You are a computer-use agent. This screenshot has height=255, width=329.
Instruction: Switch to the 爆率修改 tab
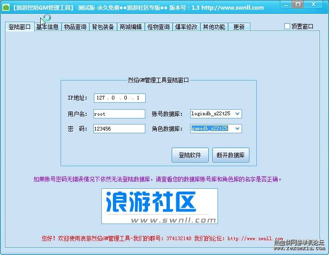click(186, 27)
